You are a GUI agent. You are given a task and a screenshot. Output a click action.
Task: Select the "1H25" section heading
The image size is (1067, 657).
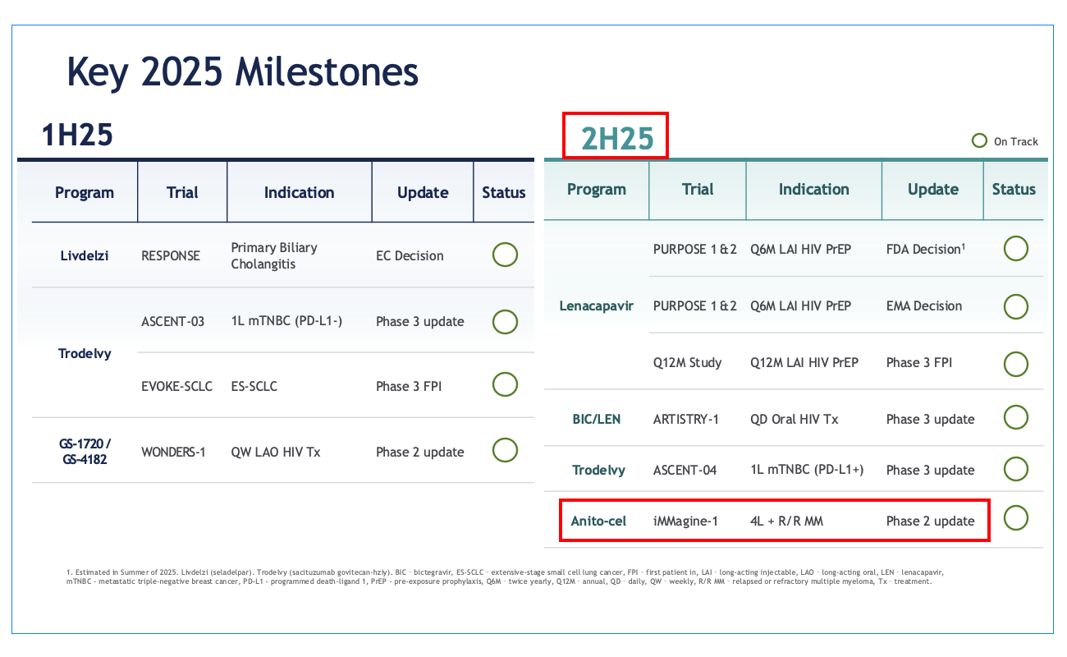[77, 134]
